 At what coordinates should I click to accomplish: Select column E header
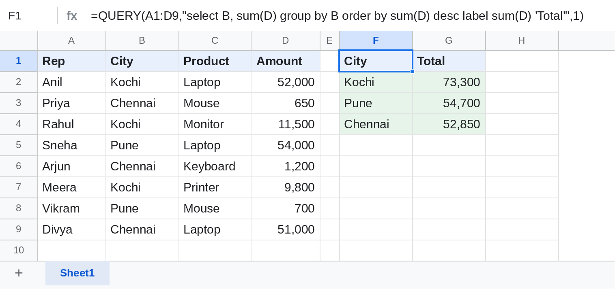coord(330,40)
